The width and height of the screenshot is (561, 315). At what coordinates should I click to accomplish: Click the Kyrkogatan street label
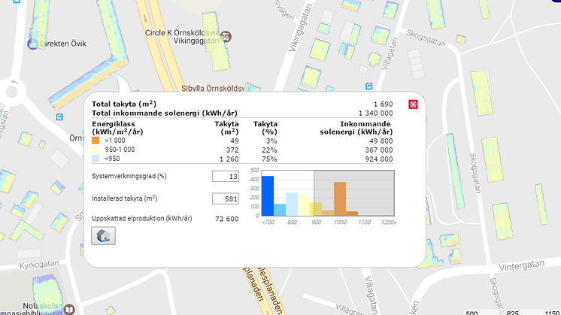pyautogui.click(x=39, y=265)
